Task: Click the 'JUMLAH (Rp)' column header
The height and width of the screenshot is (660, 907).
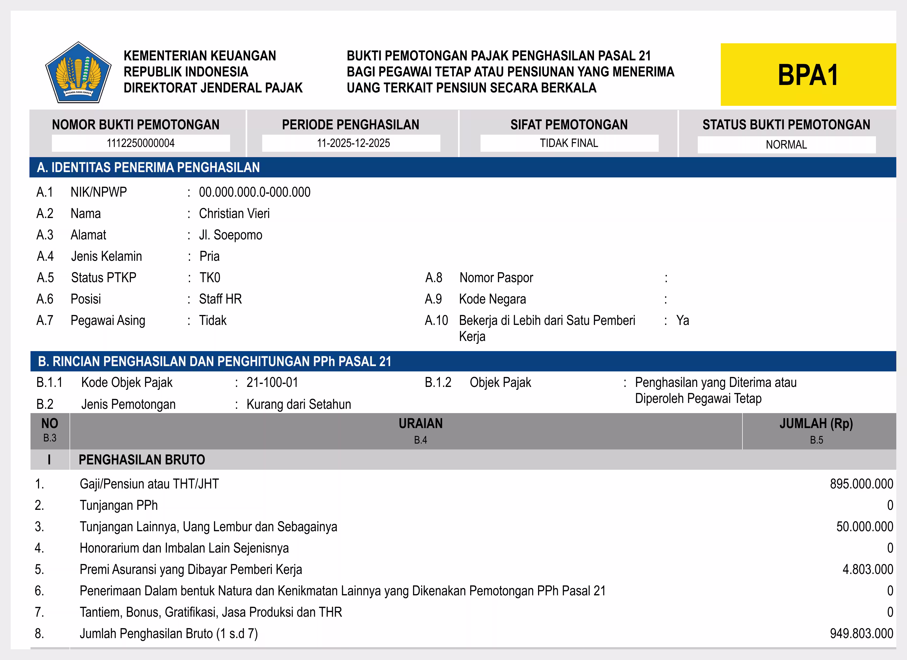Action: pos(816,424)
